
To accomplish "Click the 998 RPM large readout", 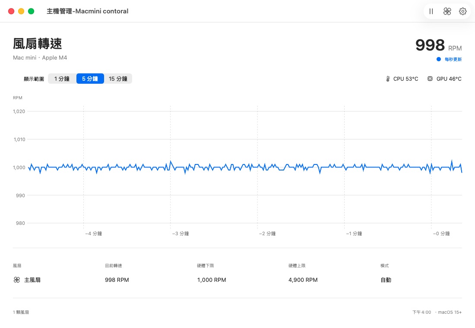I will coord(438,45).
